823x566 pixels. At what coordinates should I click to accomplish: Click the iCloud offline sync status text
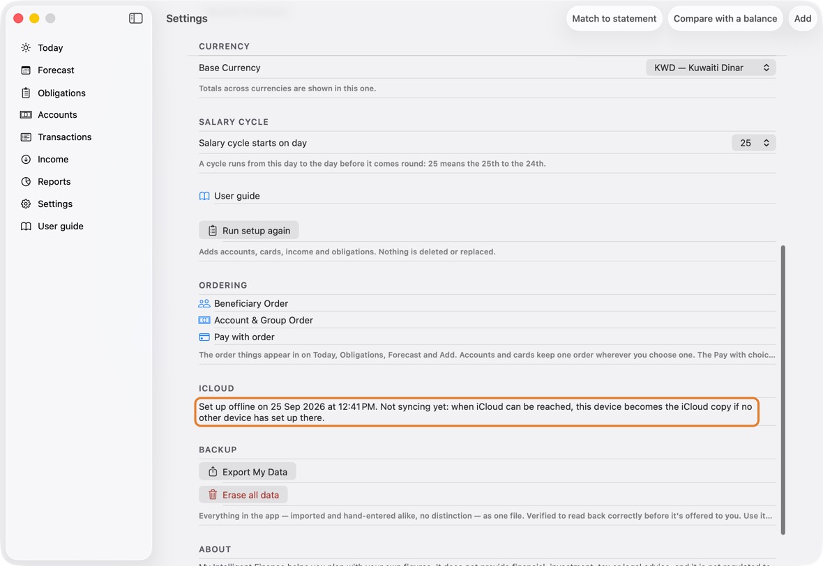(476, 413)
